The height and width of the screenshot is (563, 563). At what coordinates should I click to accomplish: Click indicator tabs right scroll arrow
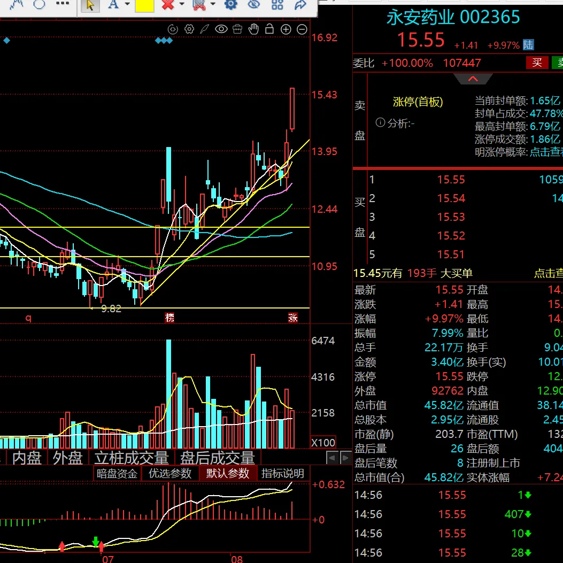click(345, 458)
